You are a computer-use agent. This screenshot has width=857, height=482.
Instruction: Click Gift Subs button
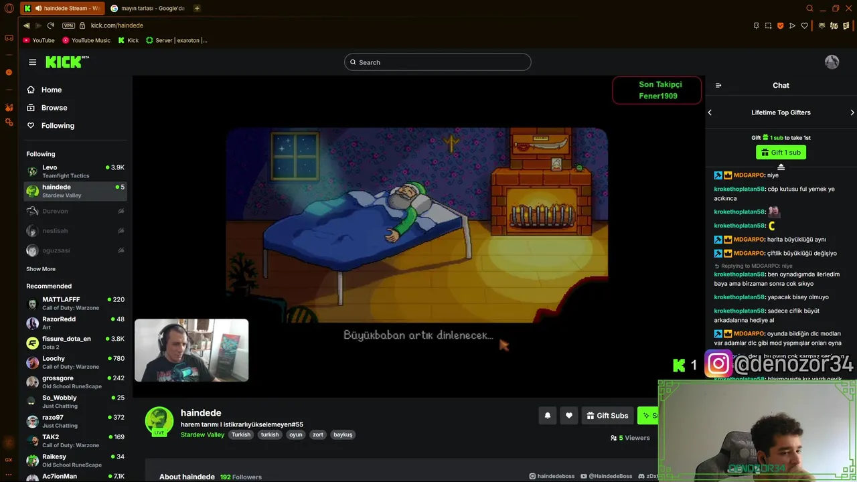[x=607, y=416]
